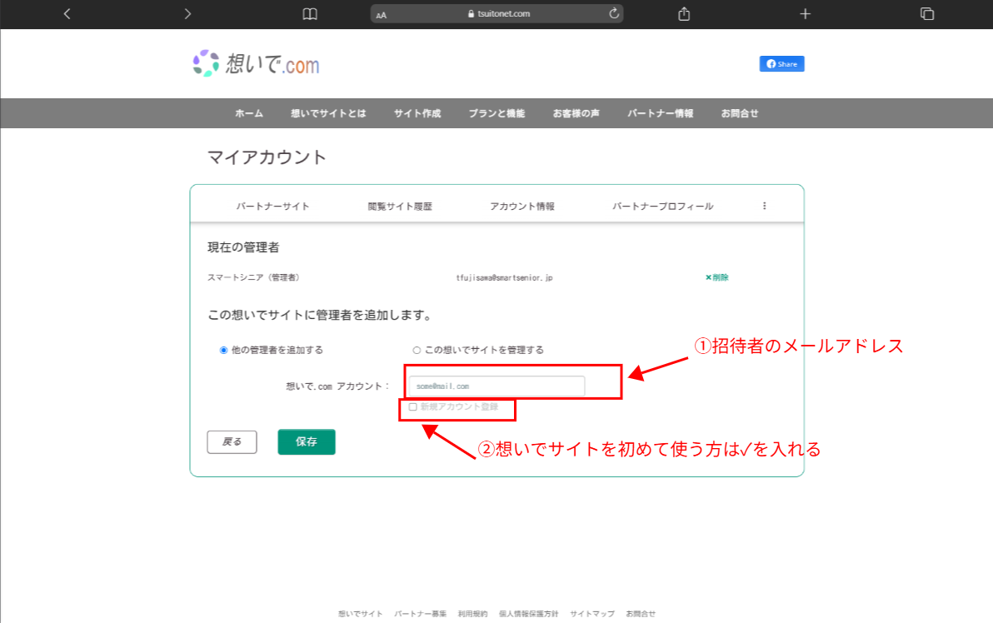Switch to the アカウント情報 tab
This screenshot has height=623, width=993.
521,207
